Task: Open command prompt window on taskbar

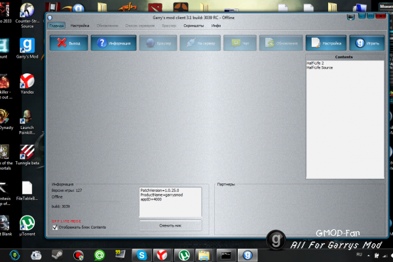Action: coord(226,255)
